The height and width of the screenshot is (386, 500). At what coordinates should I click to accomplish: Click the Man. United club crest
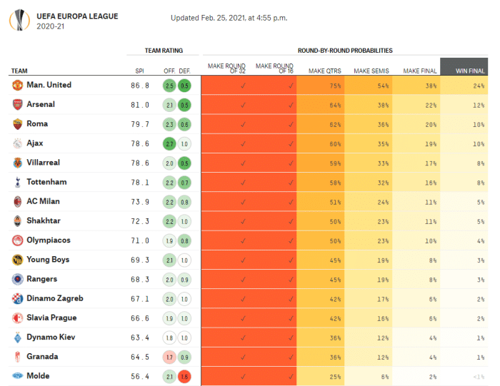tap(17, 85)
